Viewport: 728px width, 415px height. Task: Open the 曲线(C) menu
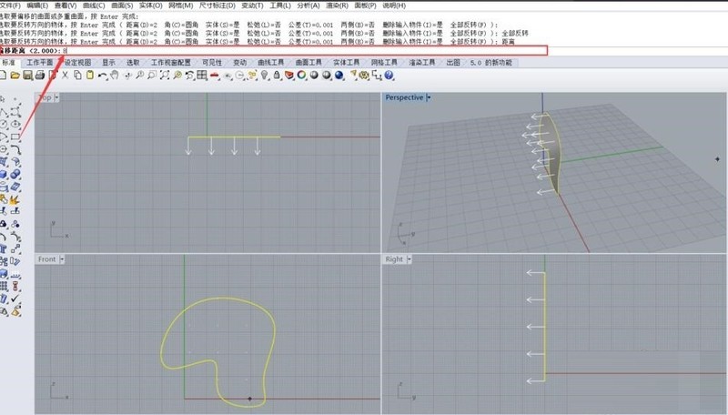click(93, 5)
